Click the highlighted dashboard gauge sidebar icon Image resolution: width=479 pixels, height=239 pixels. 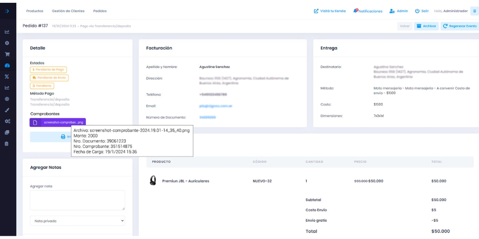7,66
